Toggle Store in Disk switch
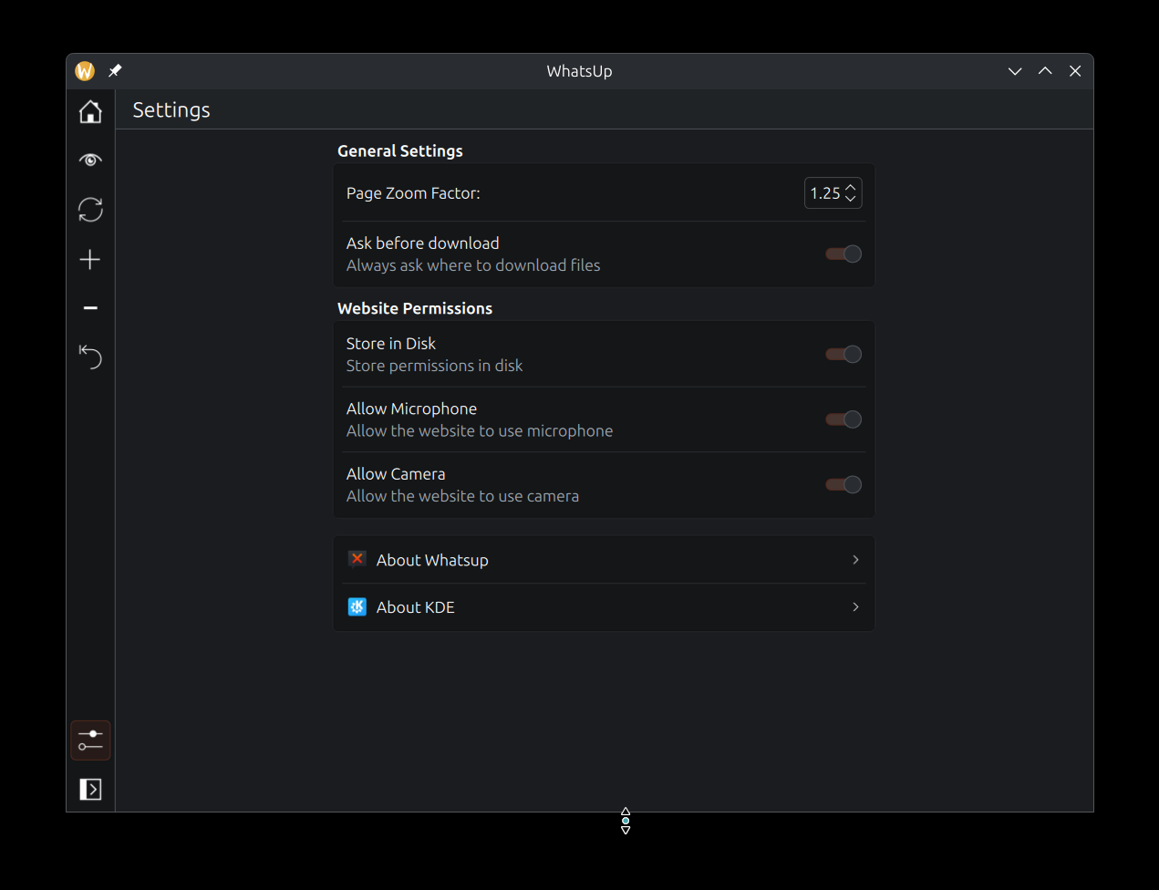This screenshot has width=1159, height=890. tap(843, 355)
